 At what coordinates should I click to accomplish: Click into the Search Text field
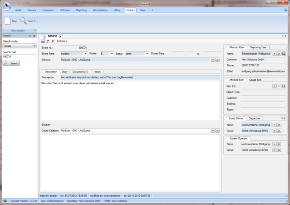(x=19, y=57)
